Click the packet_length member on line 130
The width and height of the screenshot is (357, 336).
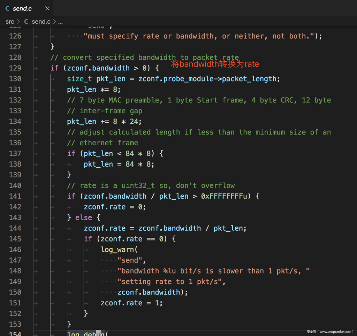click(x=249, y=79)
